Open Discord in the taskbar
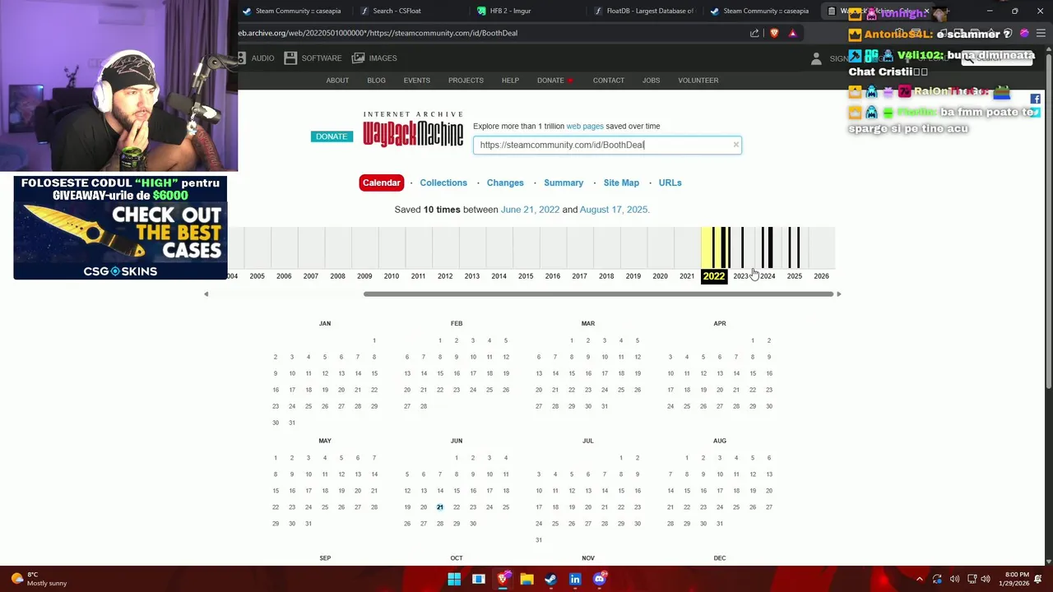Image resolution: width=1053 pixels, height=592 pixels. [x=599, y=579]
